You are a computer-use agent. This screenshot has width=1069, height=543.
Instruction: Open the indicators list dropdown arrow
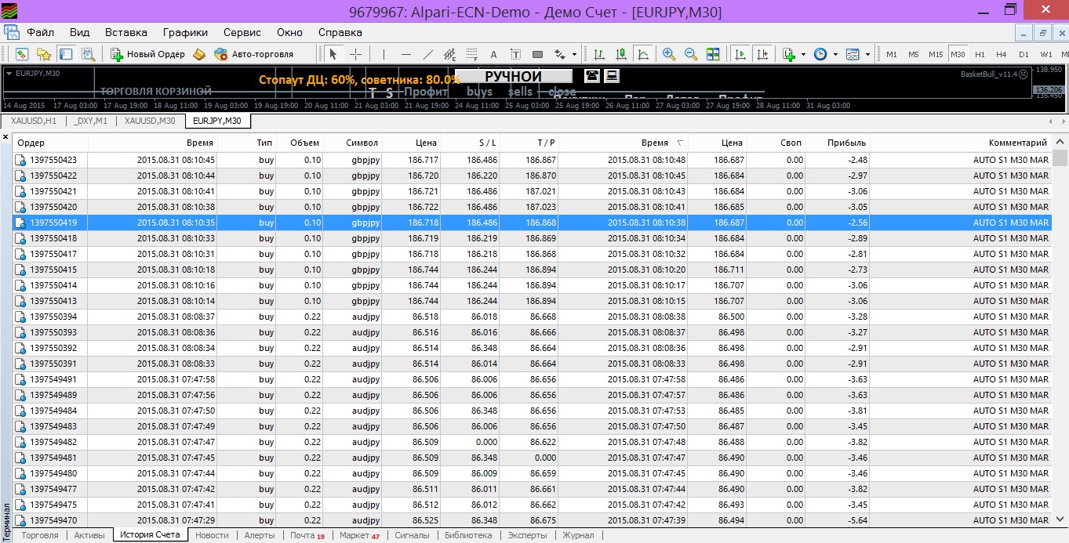pyautogui.click(x=804, y=55)
